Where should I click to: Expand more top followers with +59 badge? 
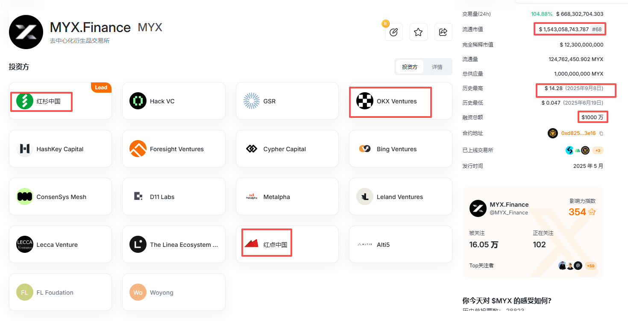(590, 266)
